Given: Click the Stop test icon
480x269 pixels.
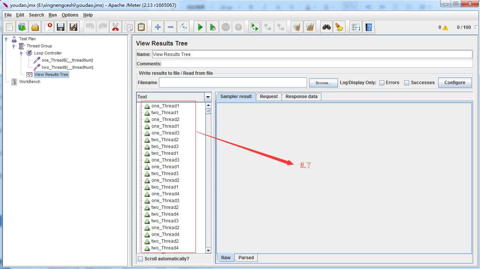Looking at the screenshot, I should click(226, 27).
